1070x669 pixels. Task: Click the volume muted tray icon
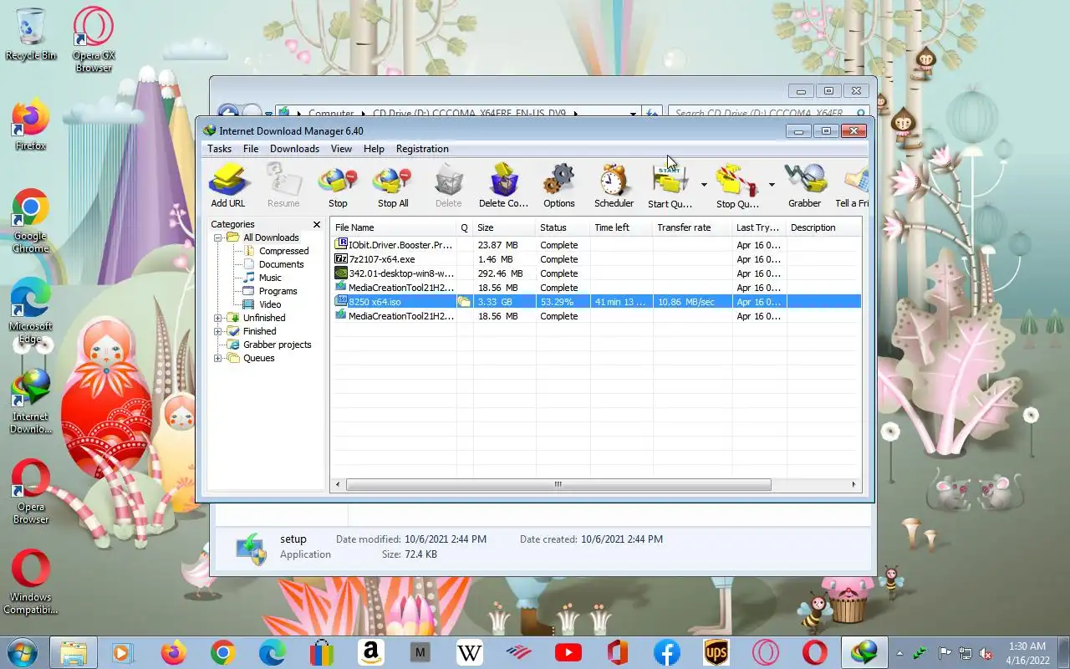point(986,653)
